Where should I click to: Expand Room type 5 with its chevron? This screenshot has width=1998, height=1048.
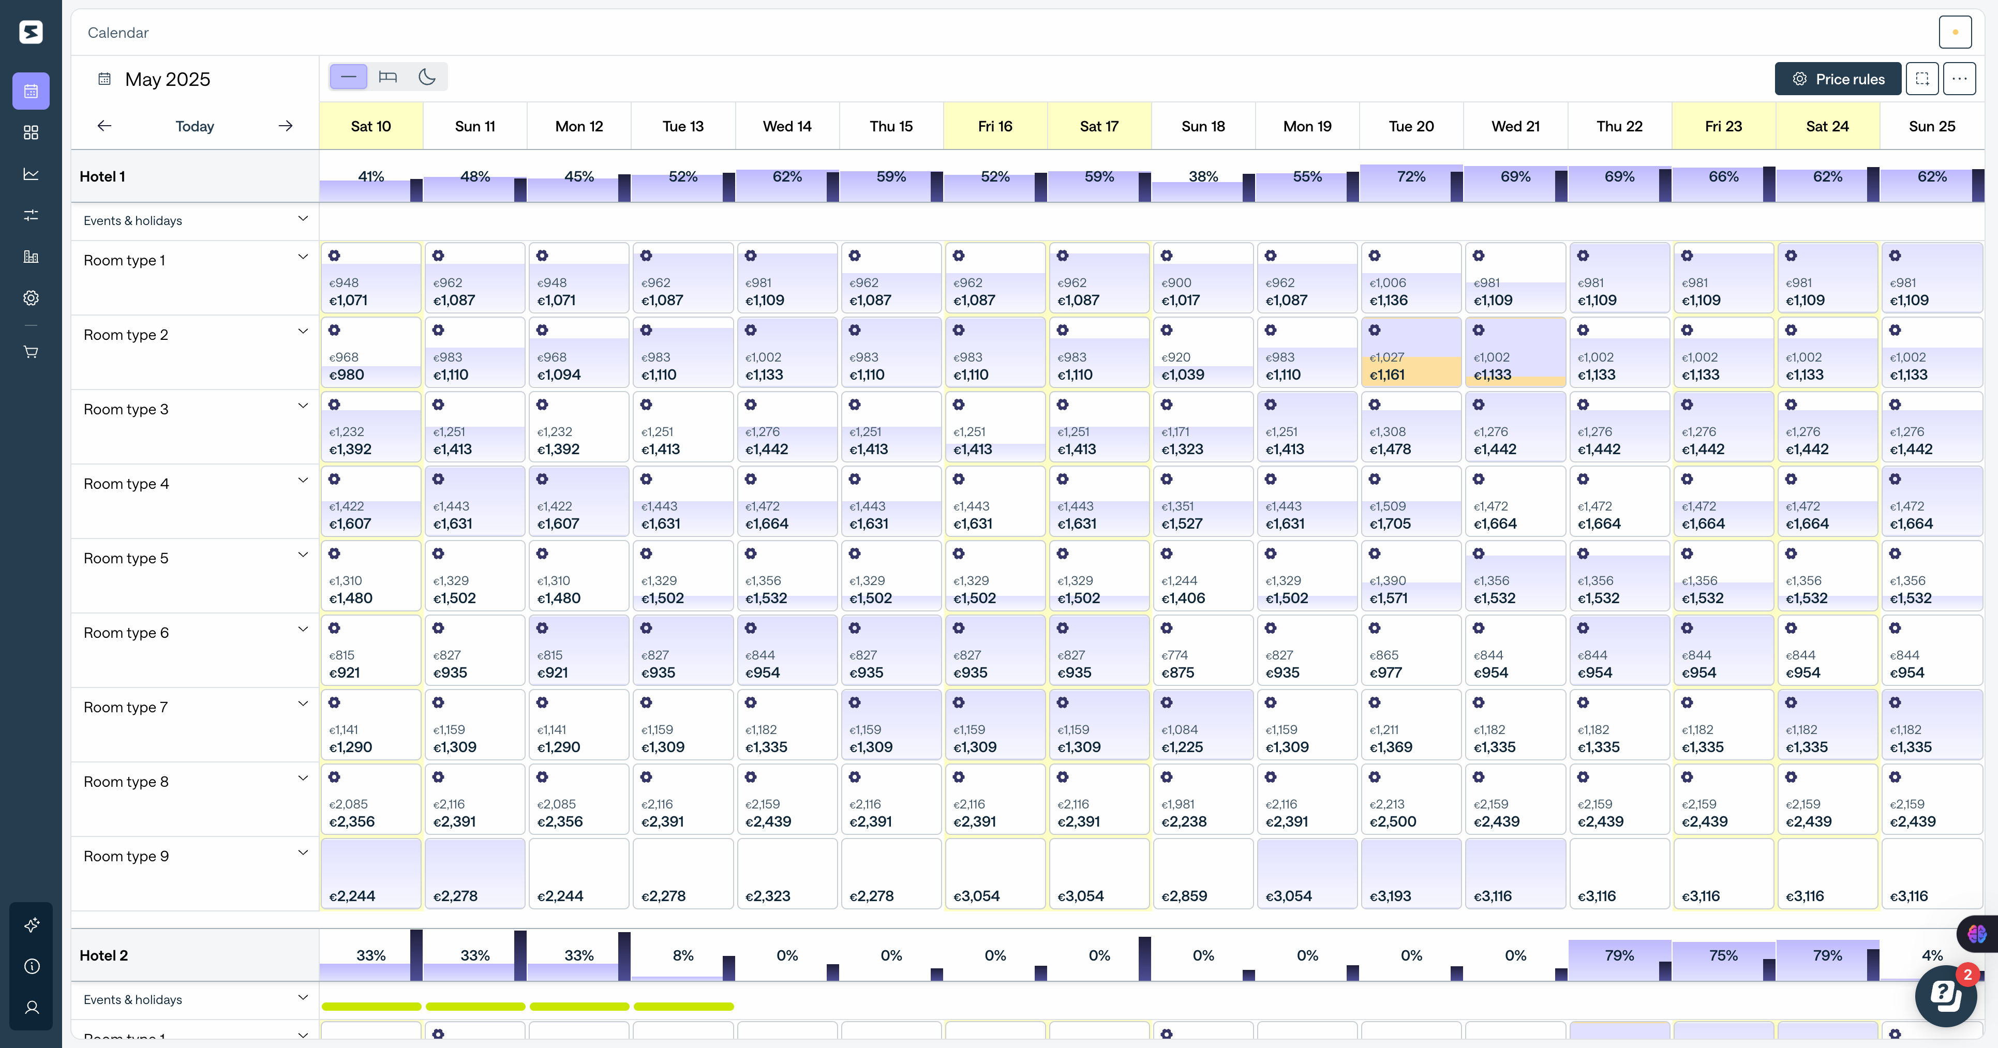[x=303, y=555]
